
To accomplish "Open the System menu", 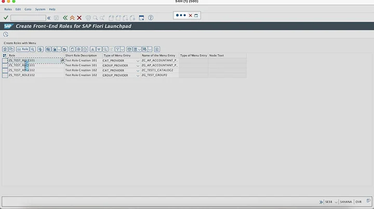I will point(40,9).
